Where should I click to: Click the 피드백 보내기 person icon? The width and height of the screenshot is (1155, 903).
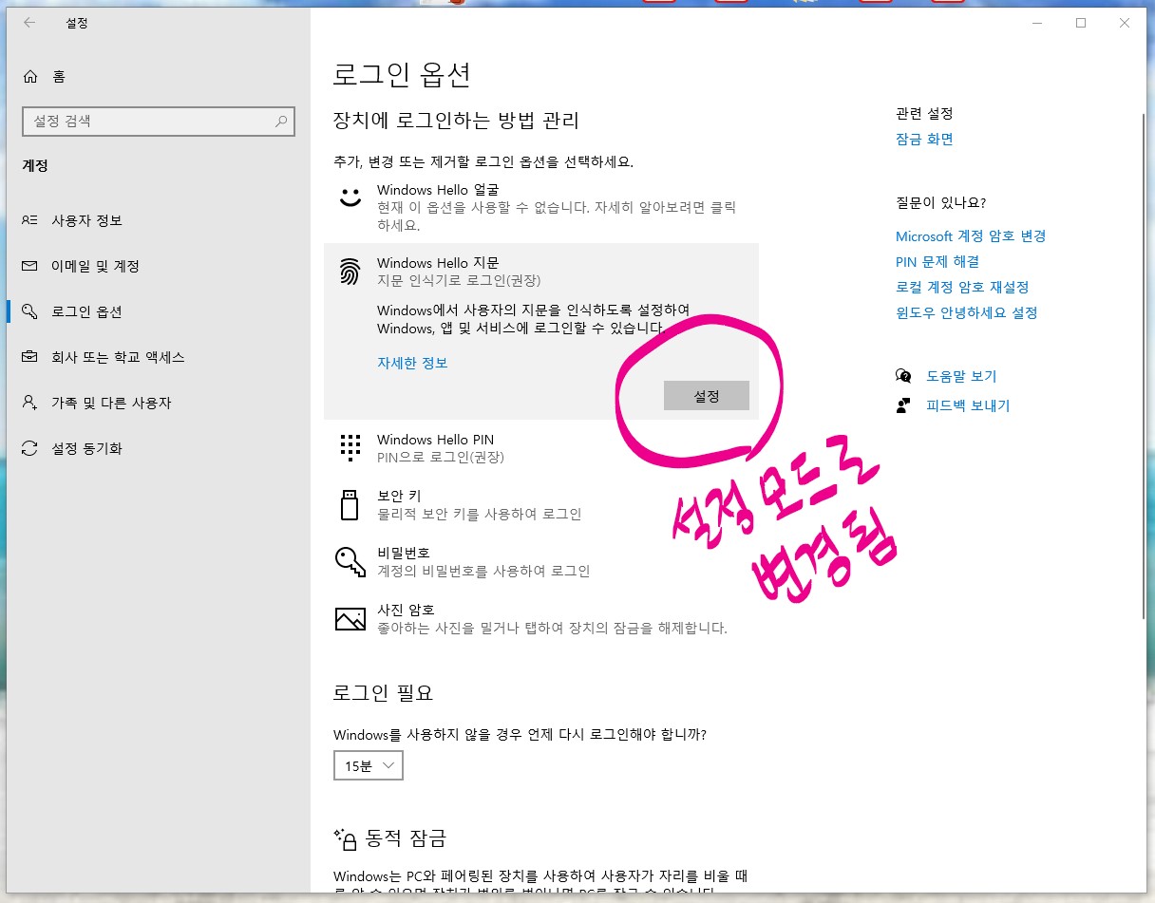[903, 405]
